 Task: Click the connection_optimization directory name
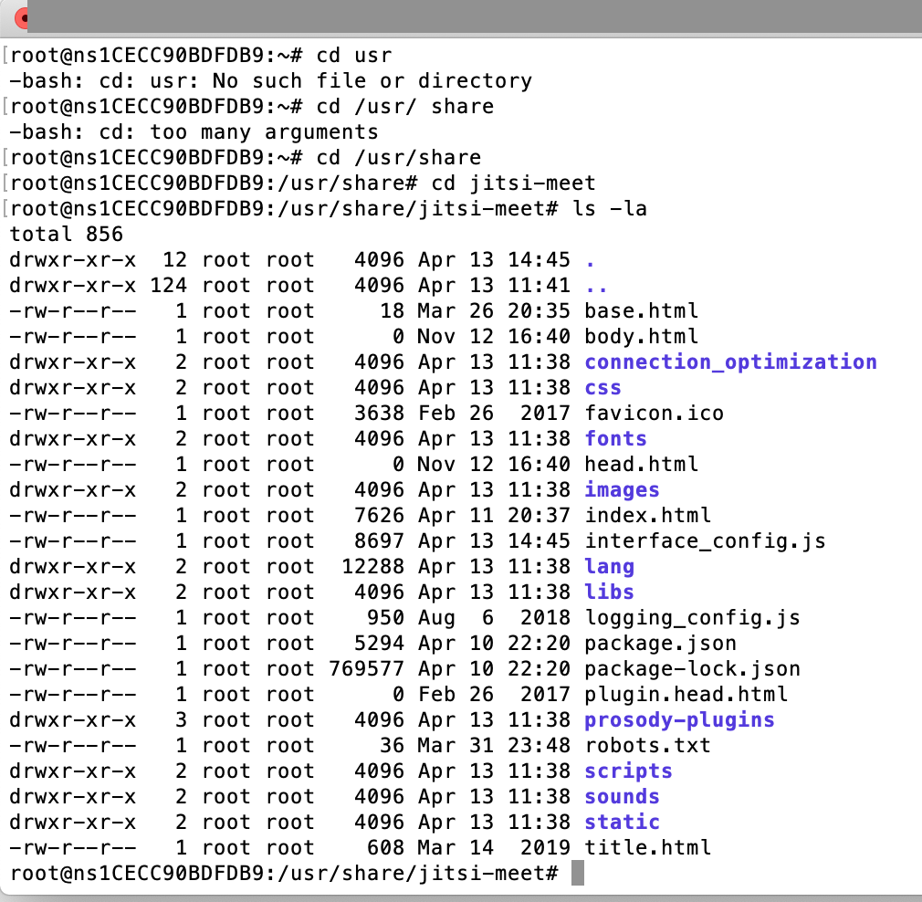(x=730, y=362)
